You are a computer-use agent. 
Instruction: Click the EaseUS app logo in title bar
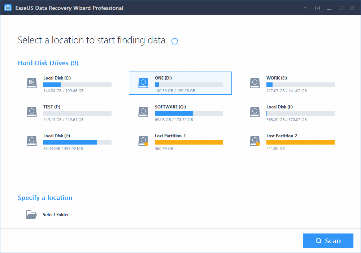(x=8, y=8)
